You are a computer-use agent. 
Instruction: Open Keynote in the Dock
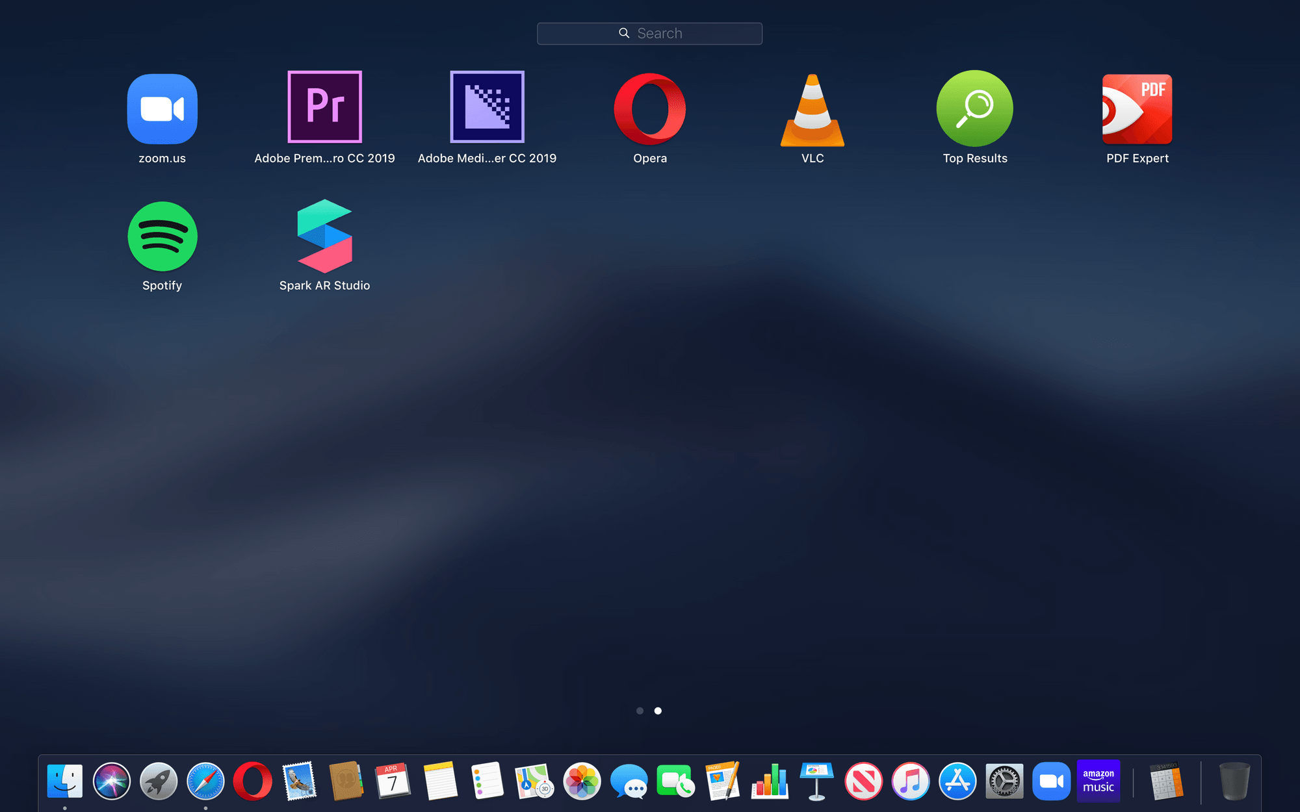(816, 781)
